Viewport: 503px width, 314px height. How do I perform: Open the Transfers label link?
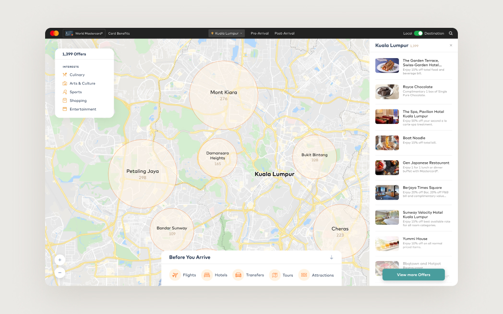[255, 275]
